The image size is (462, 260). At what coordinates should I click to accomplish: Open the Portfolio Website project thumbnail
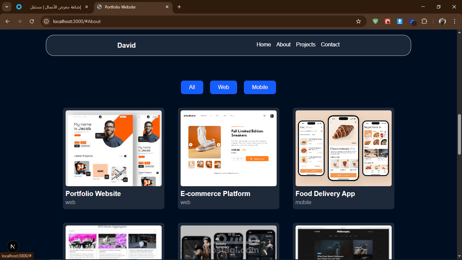pos(114,148)
